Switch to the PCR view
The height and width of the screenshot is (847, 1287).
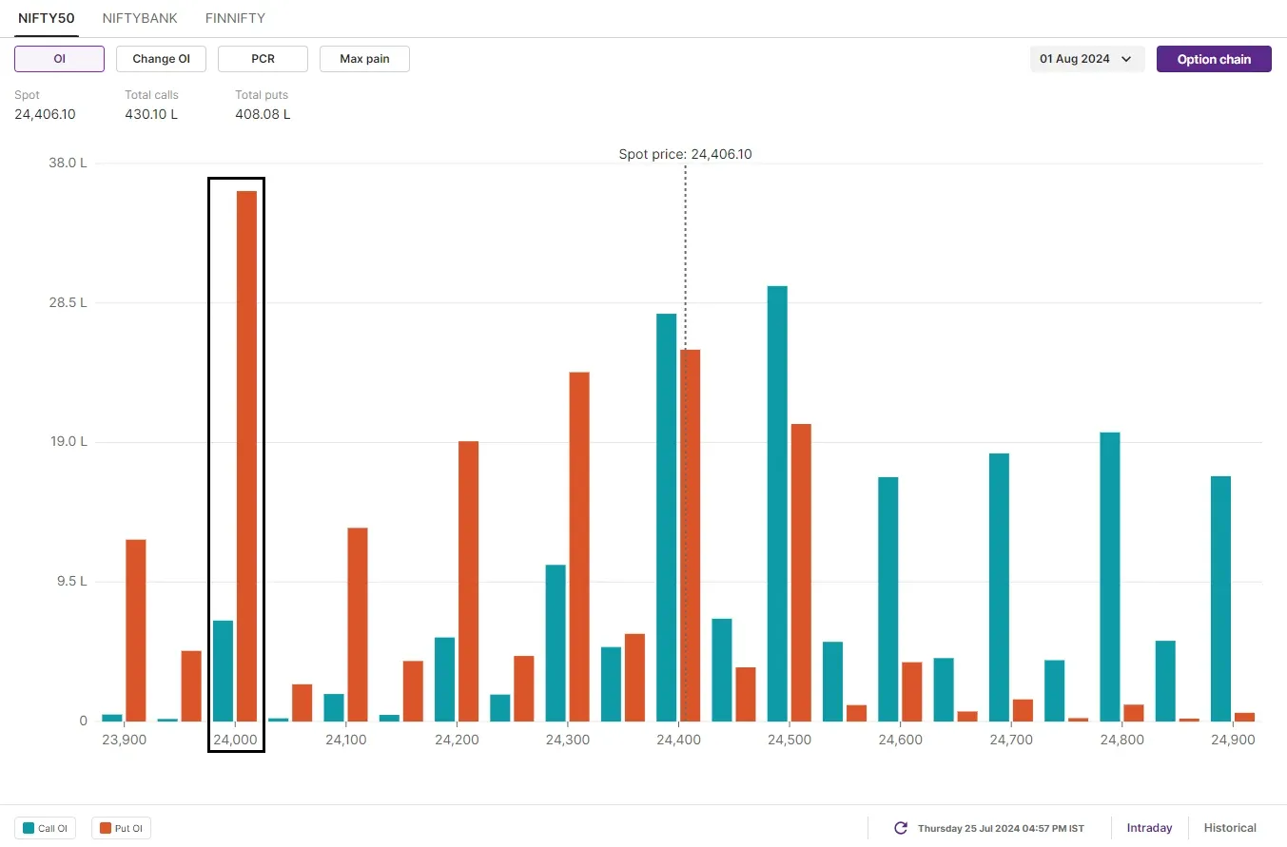pos(263,59)
